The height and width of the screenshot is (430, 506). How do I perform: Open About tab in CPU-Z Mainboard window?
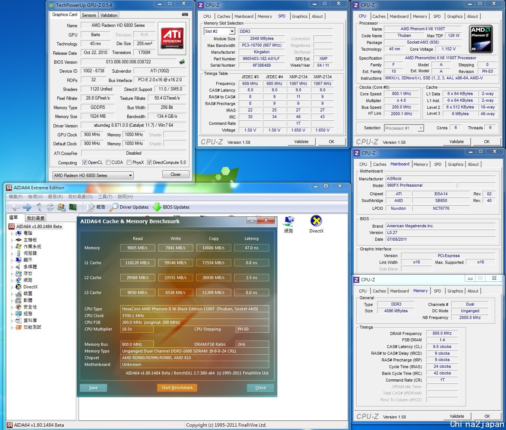coord(473,164)
